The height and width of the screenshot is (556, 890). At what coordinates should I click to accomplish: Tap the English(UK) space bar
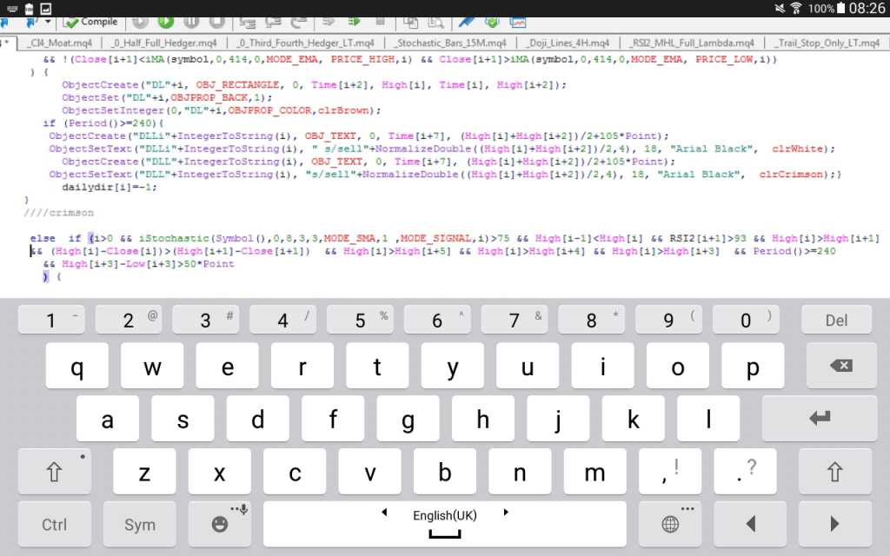(444, 524)
